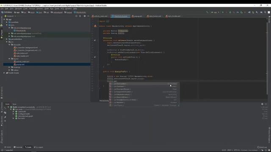The image size is (271, 152).
Task: Select style_button.xml in drawable folder
Action: [21, 53]
